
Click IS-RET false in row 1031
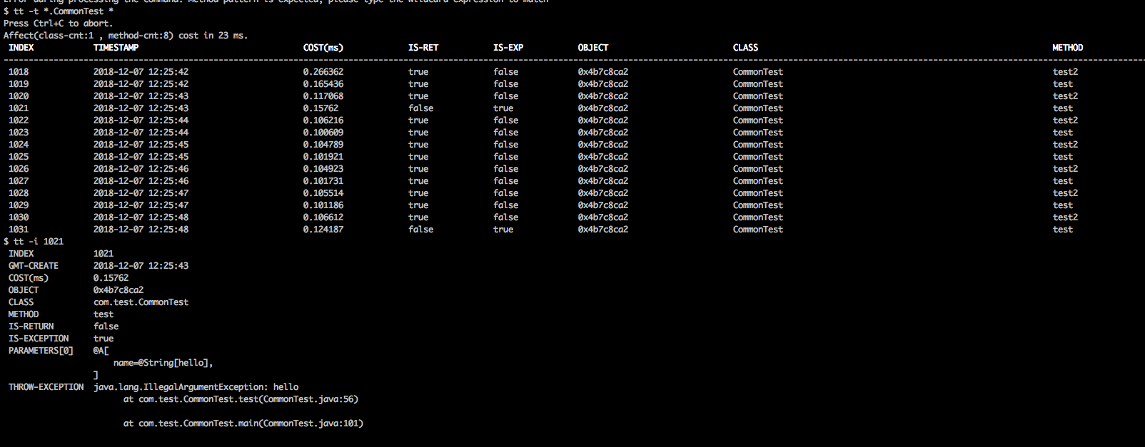point(420,230)
